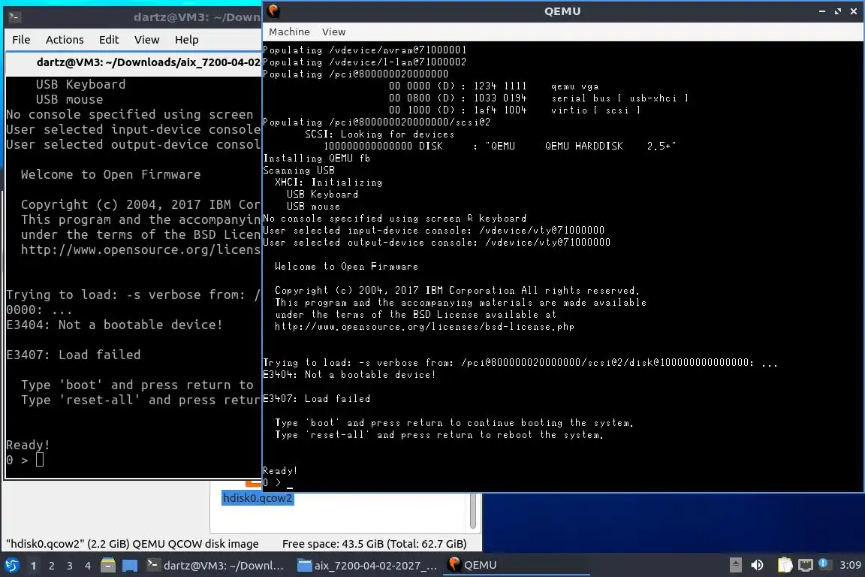The width and height of the screenshot is (865, 577).
Task: Click the network monitor tray icon
Action: click(806, 565)
